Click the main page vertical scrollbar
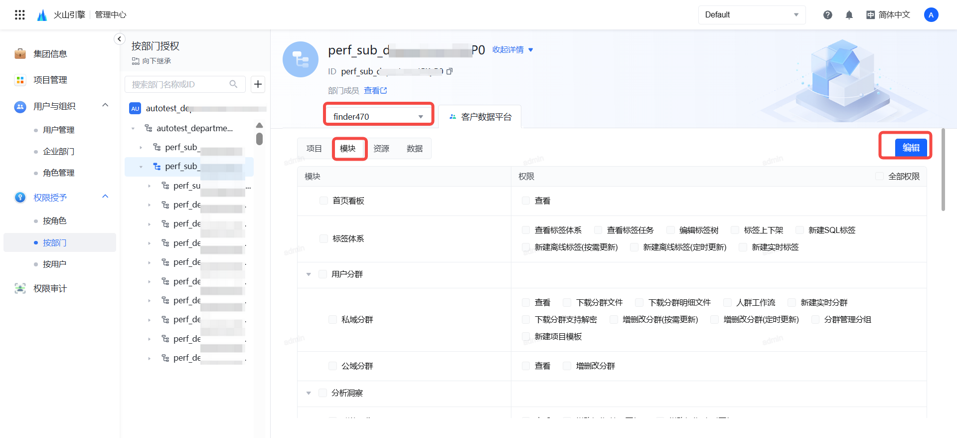Viewport: 957px width, 438px height. tap(943, 170)
